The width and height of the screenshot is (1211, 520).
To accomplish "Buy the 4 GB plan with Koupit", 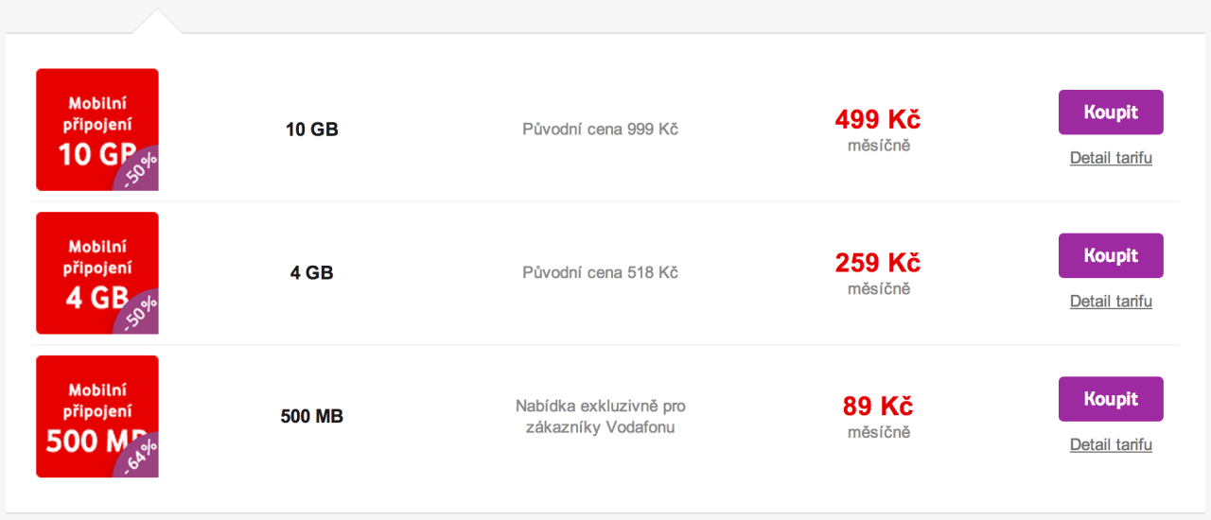I will [1111, 255].
